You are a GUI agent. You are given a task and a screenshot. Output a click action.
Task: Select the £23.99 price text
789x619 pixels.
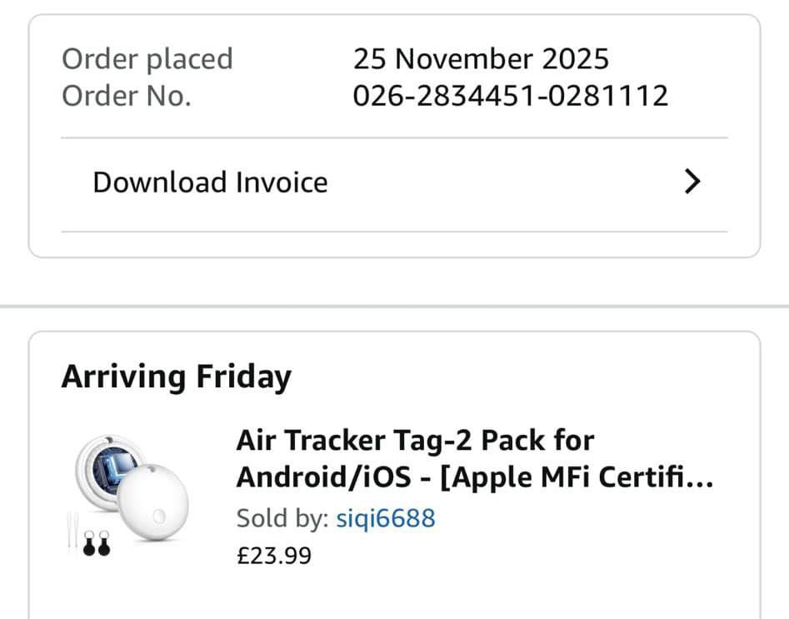pyautogui.click(x=274, y=555)
